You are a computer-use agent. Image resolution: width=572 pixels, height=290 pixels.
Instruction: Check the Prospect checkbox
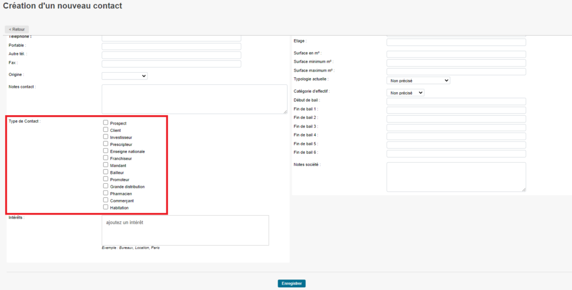pos(106,122)
